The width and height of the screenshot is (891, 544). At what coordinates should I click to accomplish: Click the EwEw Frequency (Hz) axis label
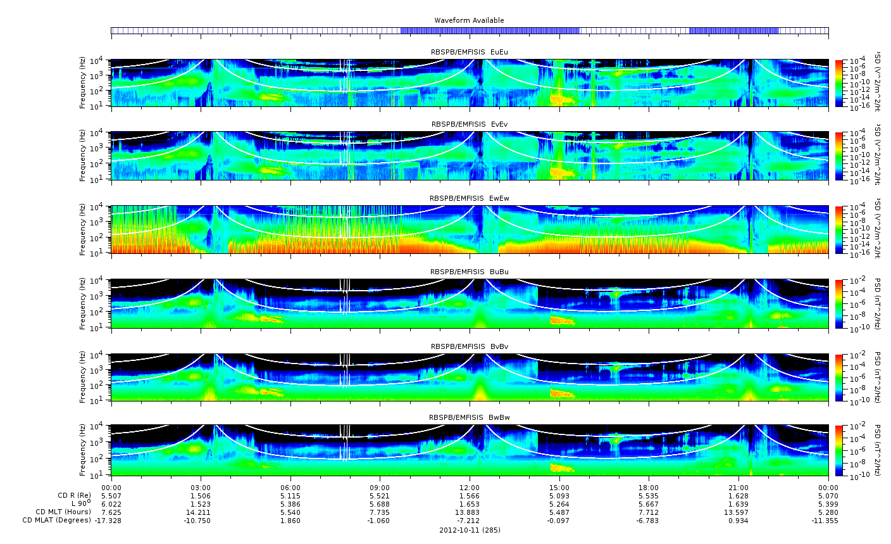point(82,229)
